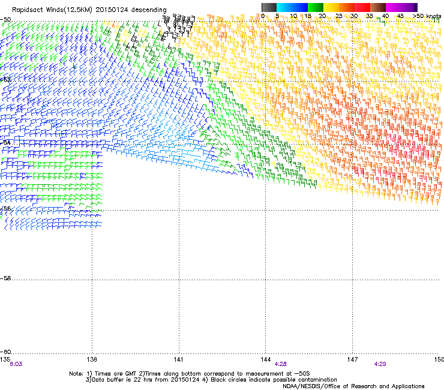The image size is (444, 390).
Task: Click the 138 longitude axis label
Action: pos(92,359)
